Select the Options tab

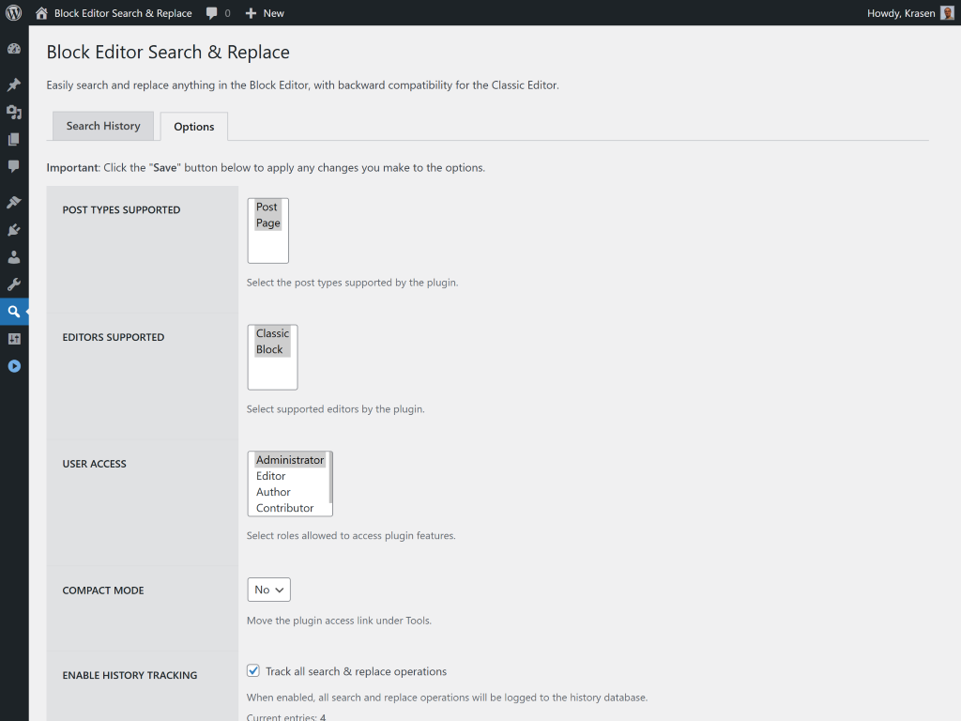194,127
